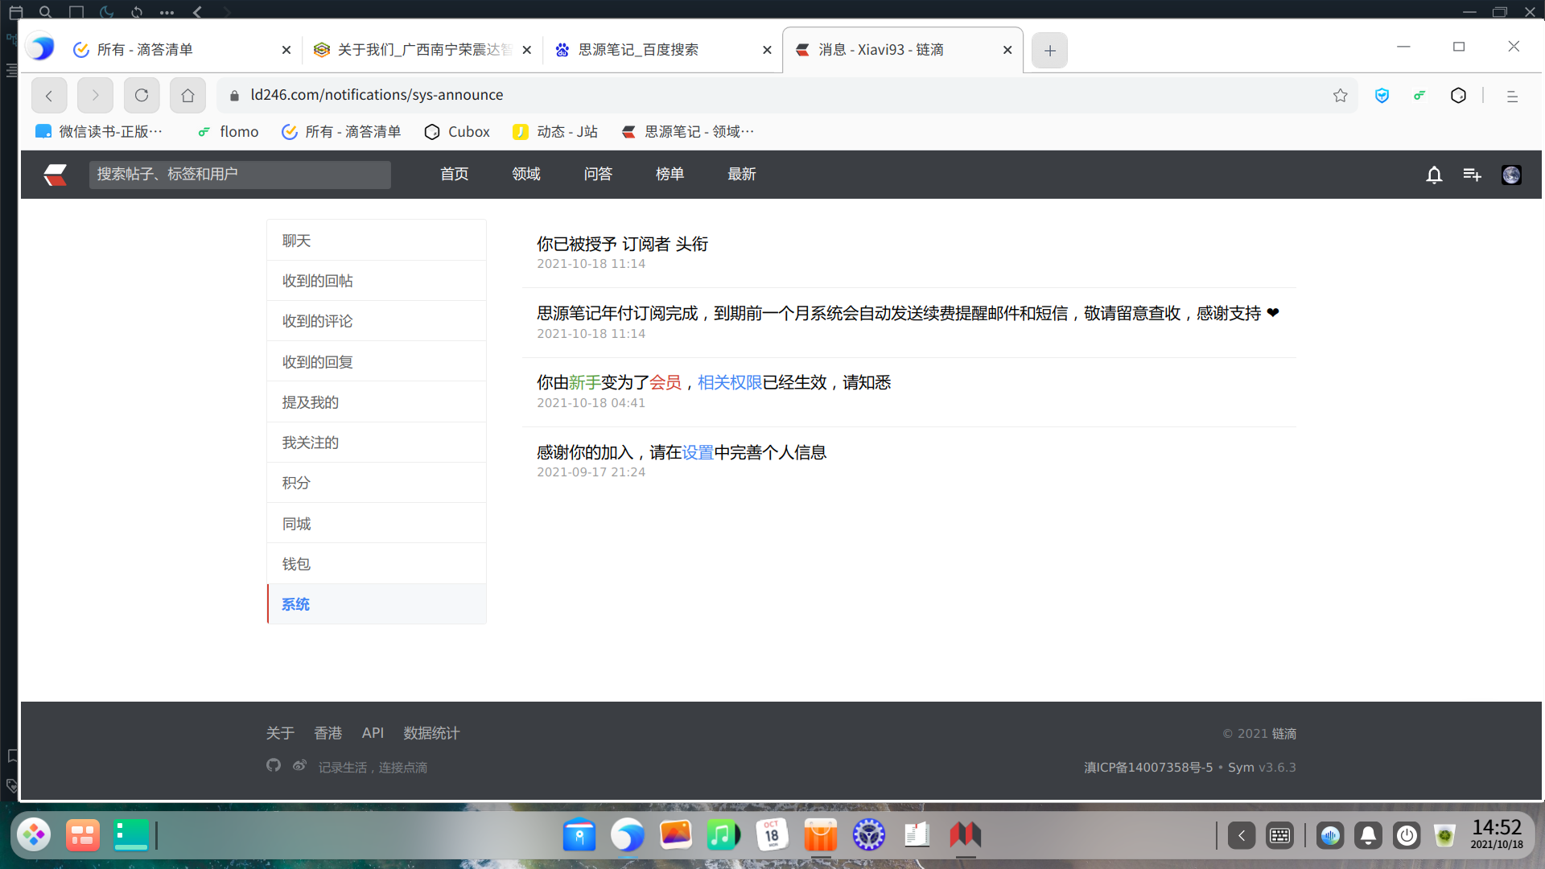The width and height of the screenshot is (1545, 869).
Task: Click the 设置 link in welcome message
Action: (698, 452)
